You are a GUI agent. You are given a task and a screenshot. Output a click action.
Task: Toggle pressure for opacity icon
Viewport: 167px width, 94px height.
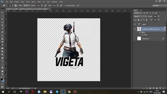(45, 5)
